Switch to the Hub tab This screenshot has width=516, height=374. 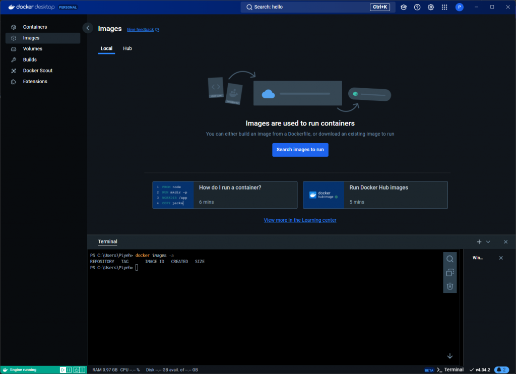click(x=127, y=48)
